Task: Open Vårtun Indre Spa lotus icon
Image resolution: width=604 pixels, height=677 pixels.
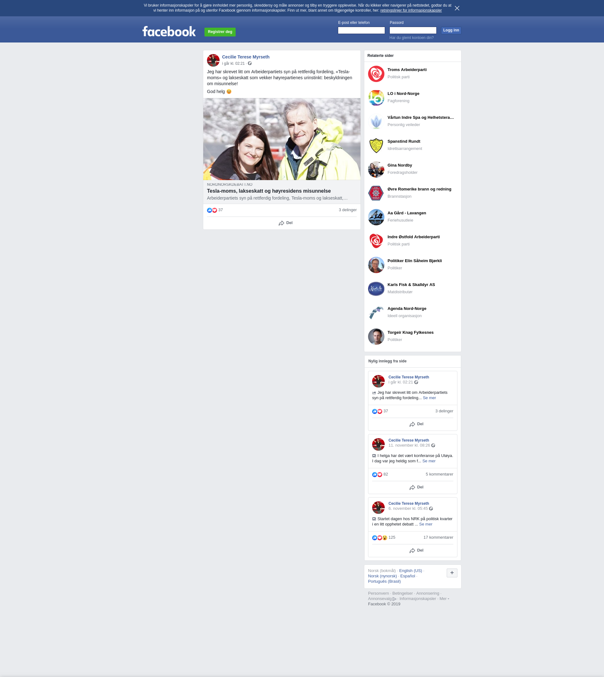Action: (x=376, y=121)
